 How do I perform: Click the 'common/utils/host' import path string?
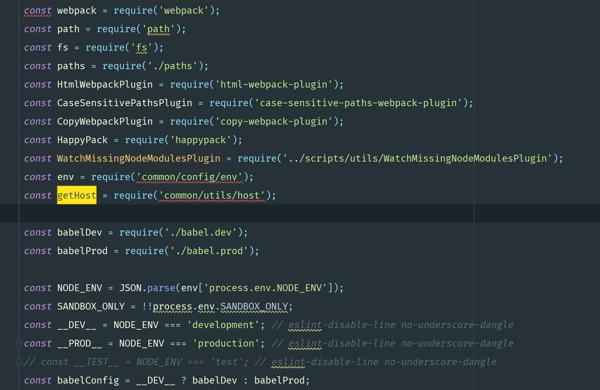click(x=212, y=195)
